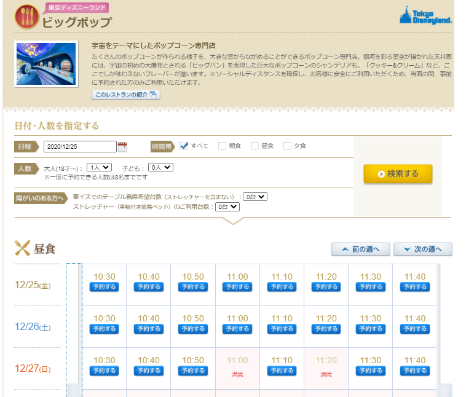Click the restaurant fork and knife emblem
Image resolution: width=466 pixels, height=397 pixels.
tap(27, 17)
